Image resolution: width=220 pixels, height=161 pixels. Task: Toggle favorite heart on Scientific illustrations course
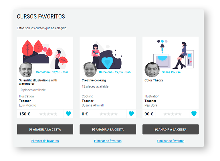68,114
